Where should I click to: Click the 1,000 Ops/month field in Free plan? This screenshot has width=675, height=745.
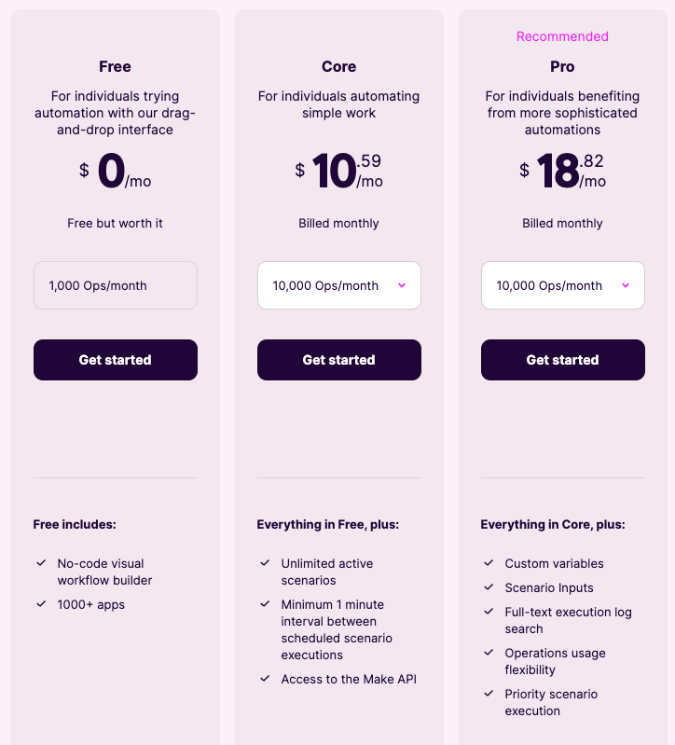coord(116,285)
